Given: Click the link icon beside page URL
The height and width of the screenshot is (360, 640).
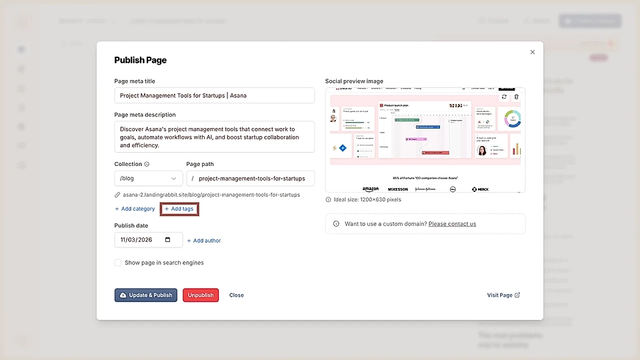Looking at the screenshot, I should click(117, 195).
